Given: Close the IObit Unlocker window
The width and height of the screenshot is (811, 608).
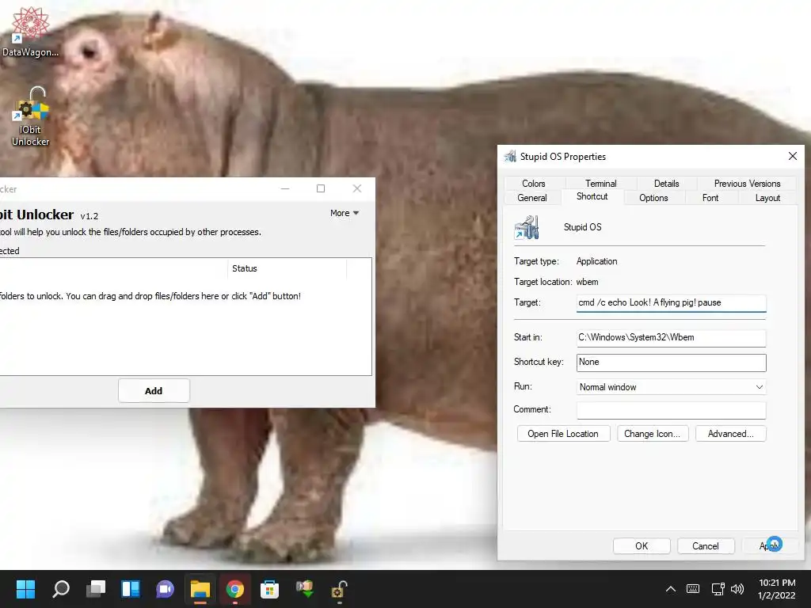Looking at the screenshot, I should (x=357, y=188).
